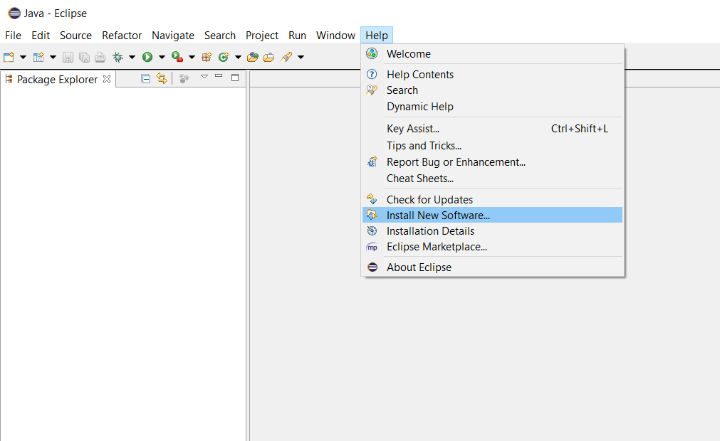Click the Eclipse logo in title bar
Viewport: 720px width, 441px height.
(14, 14)
